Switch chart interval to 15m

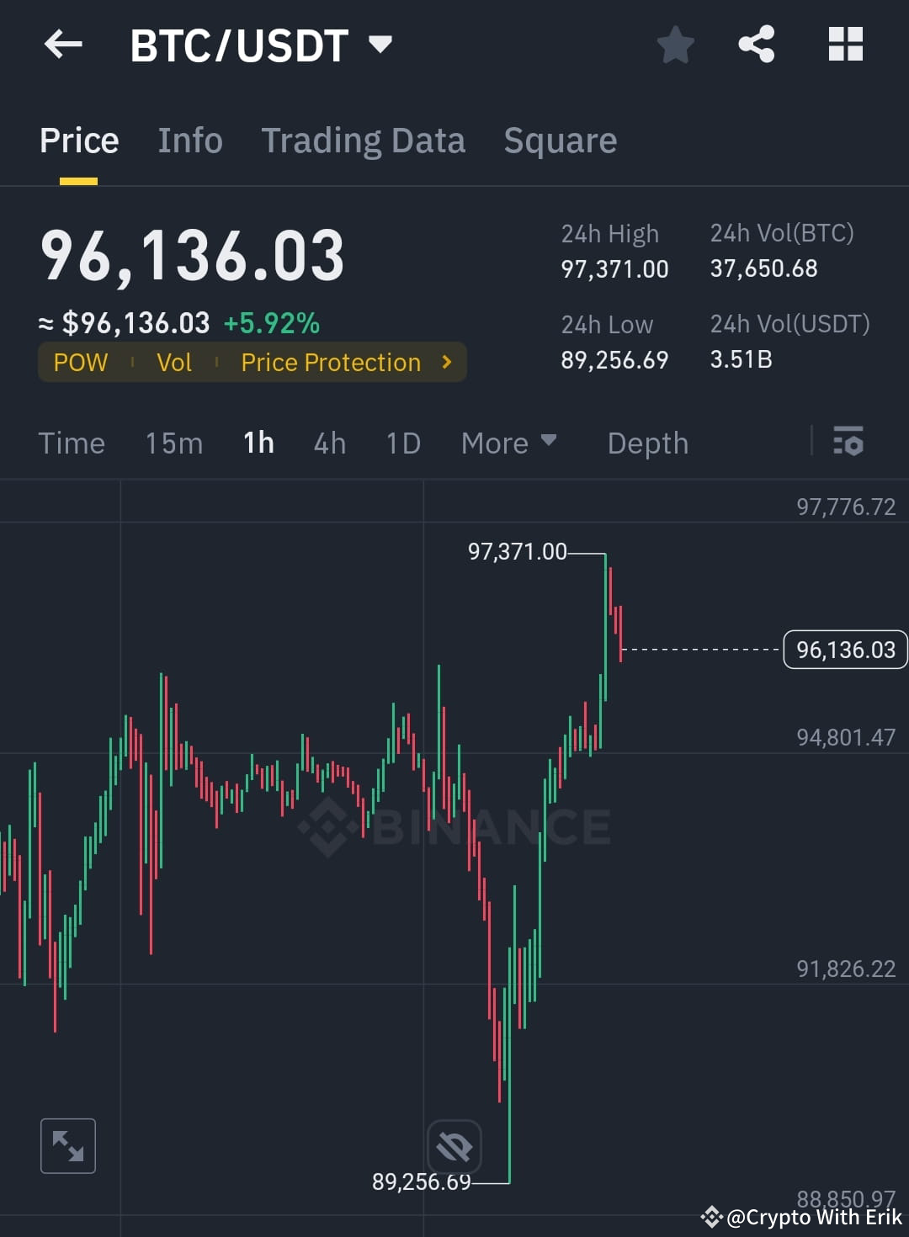[x=173, y=442]
